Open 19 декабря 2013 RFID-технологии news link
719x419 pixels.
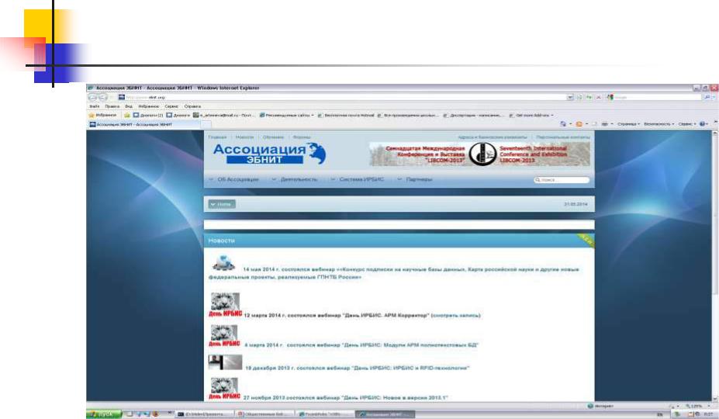click(x=358, y=368)
